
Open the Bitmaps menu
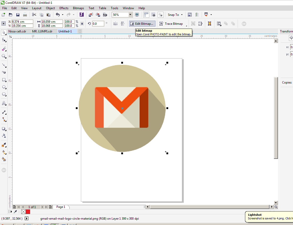(79, 8)
